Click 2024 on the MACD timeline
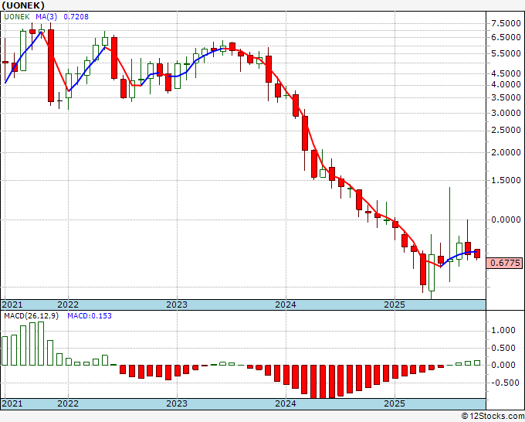 pyautogui.click(x=286, y=403)
